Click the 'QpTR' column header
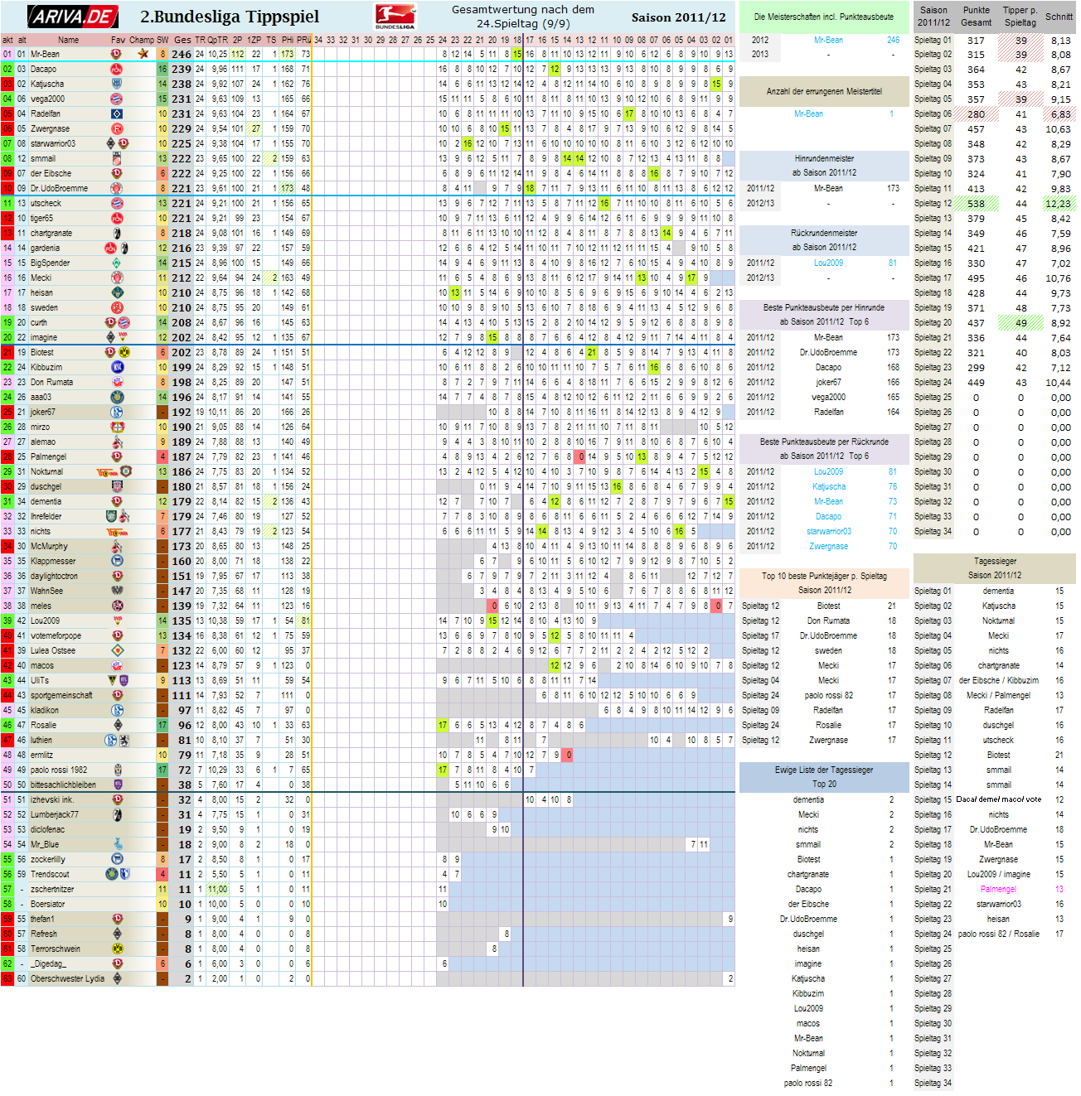Viewport: 1081px width, 1096px height. click(217, 40)
